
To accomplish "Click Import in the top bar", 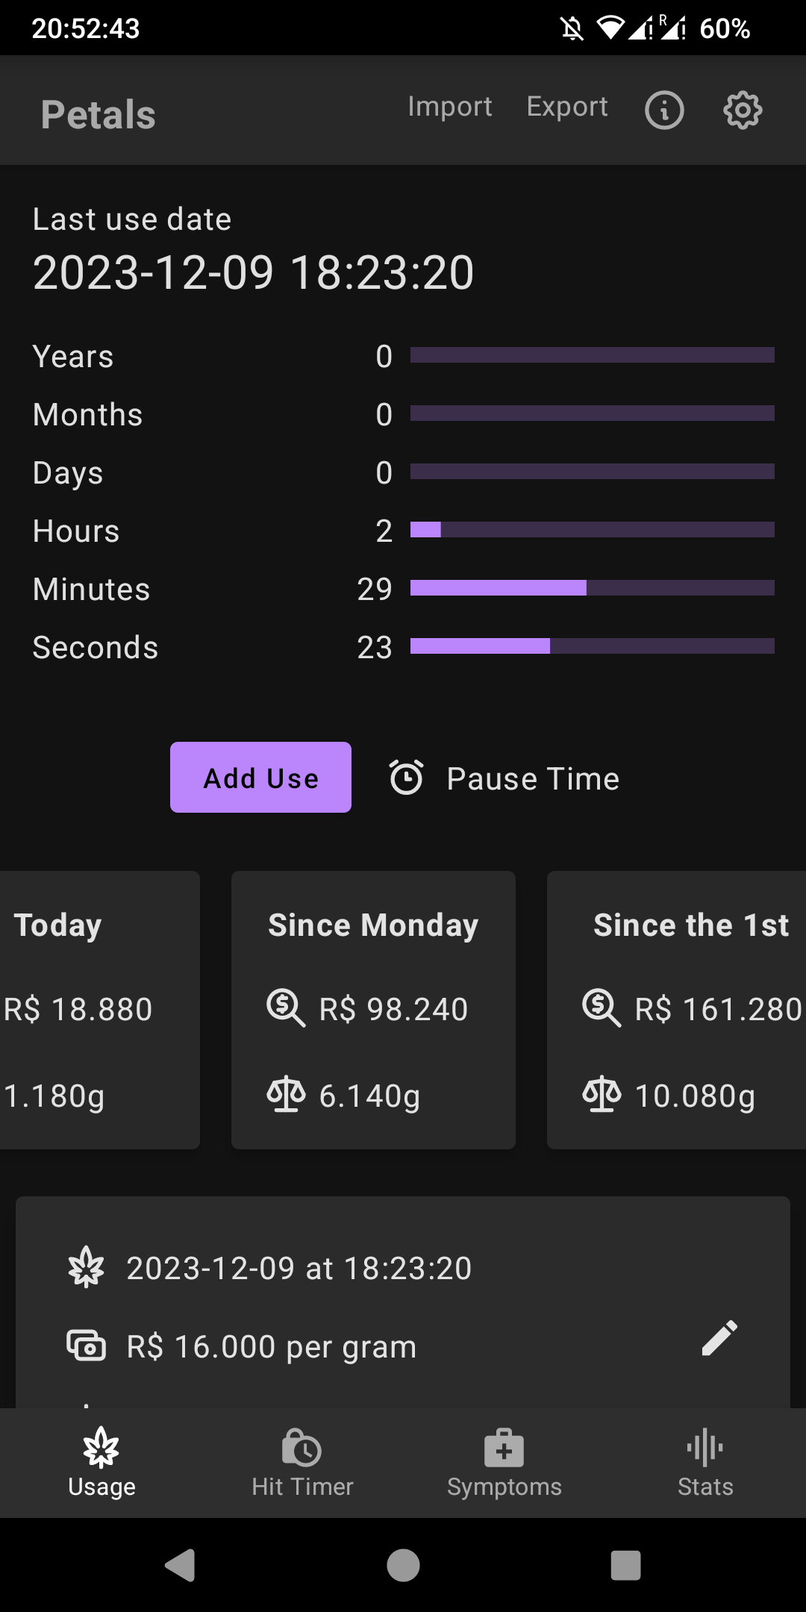I will point(450,107).
